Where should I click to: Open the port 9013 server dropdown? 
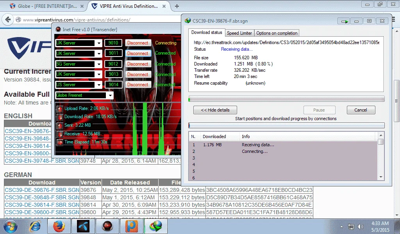[99, 74]
